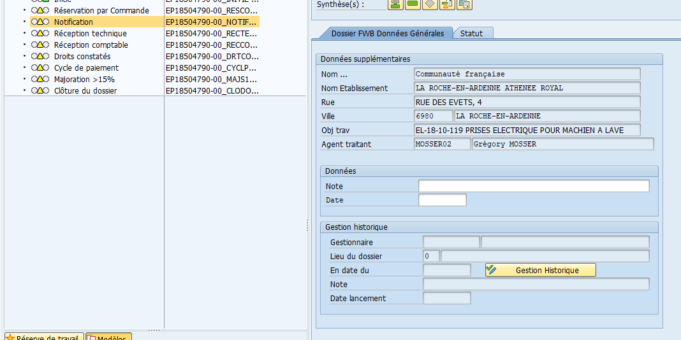The width and height of the screenshot is (681, 340).
Task: Open Dossier FWB Données Générales tab
Action: (x=388, y=33)
